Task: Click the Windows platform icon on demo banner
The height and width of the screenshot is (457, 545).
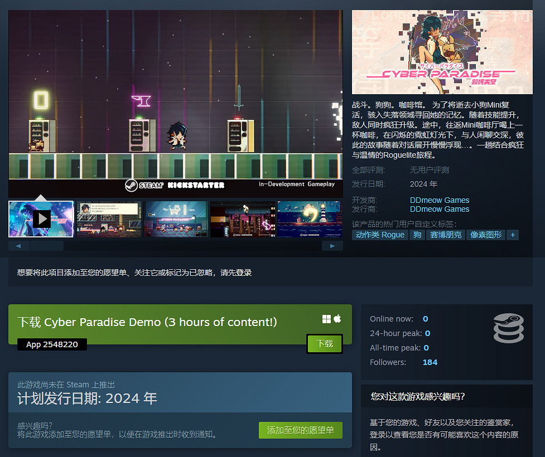Action: 327,319
